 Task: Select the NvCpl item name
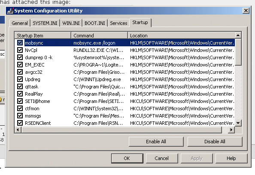pyautogui.click(x=31, y=50)
